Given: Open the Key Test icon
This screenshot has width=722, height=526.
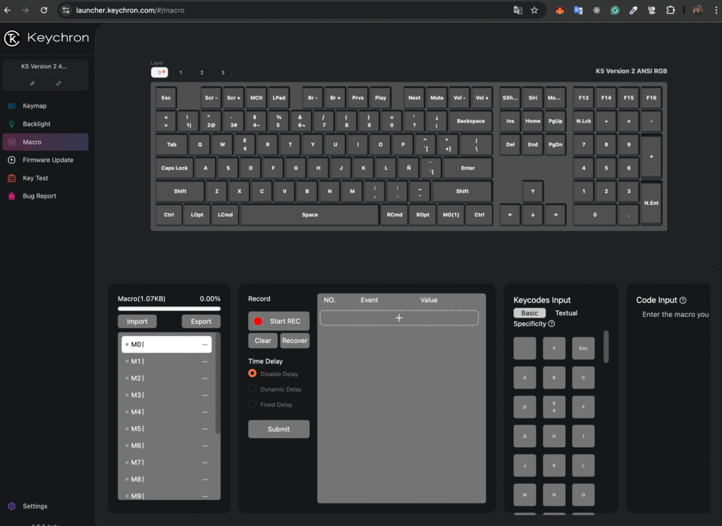Looking at the screenshot, I should tap(12, 178).
